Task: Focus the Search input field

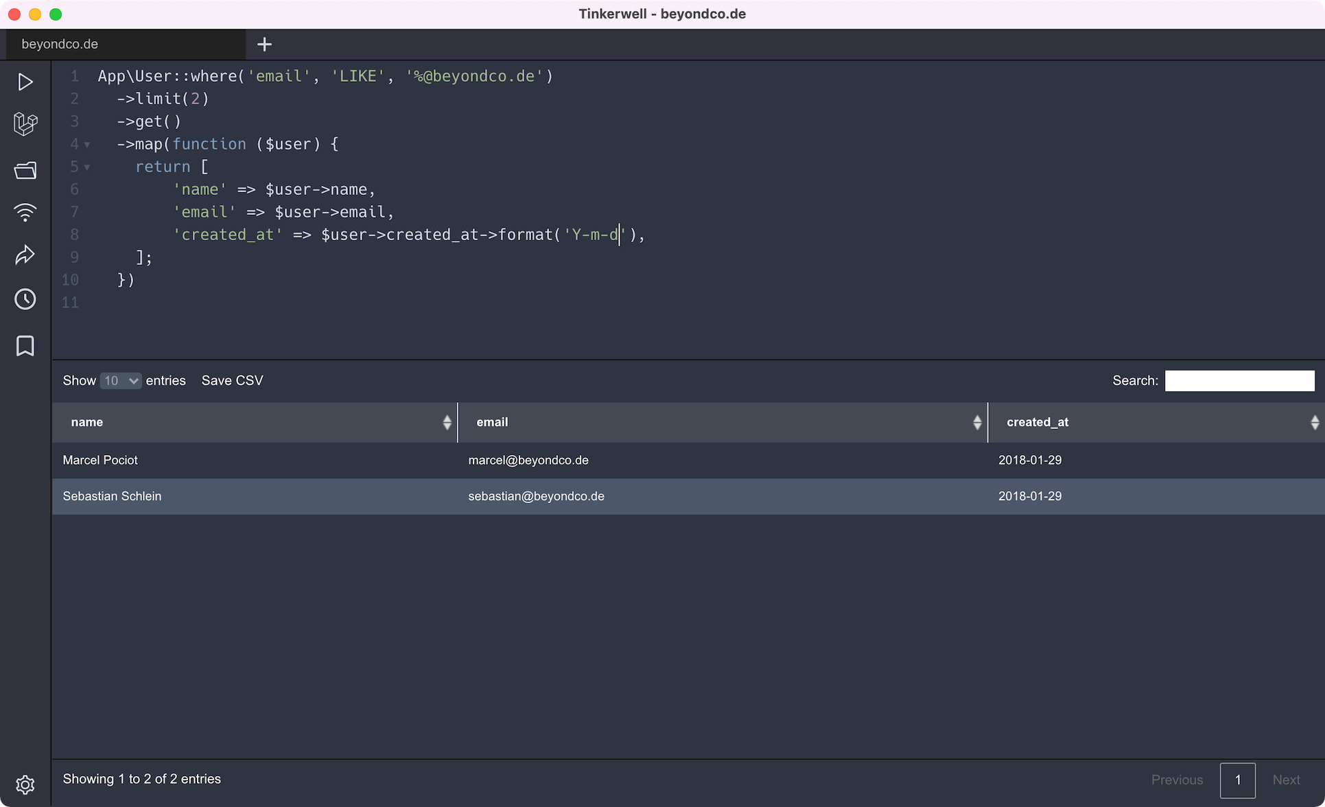Action: tap(1239, 381)
